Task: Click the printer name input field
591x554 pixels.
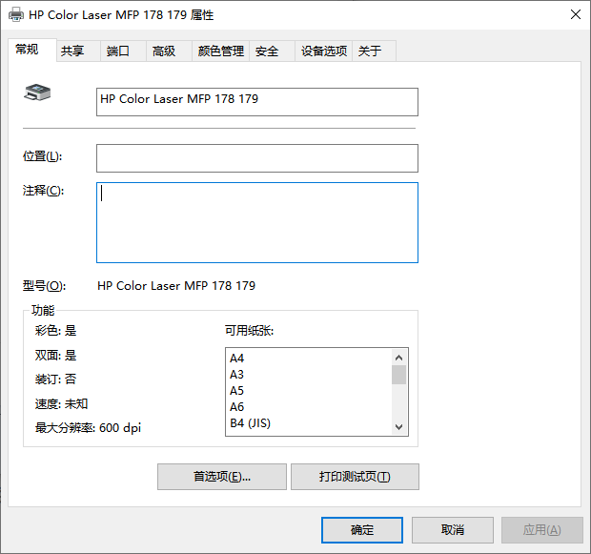Action: pos(257,102)
